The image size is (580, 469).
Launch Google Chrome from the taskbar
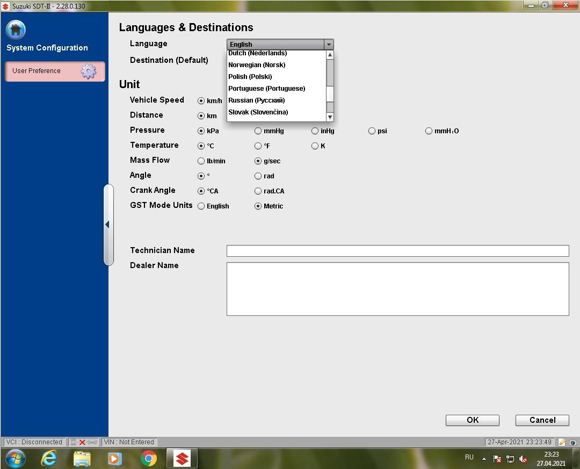point(149,459)
